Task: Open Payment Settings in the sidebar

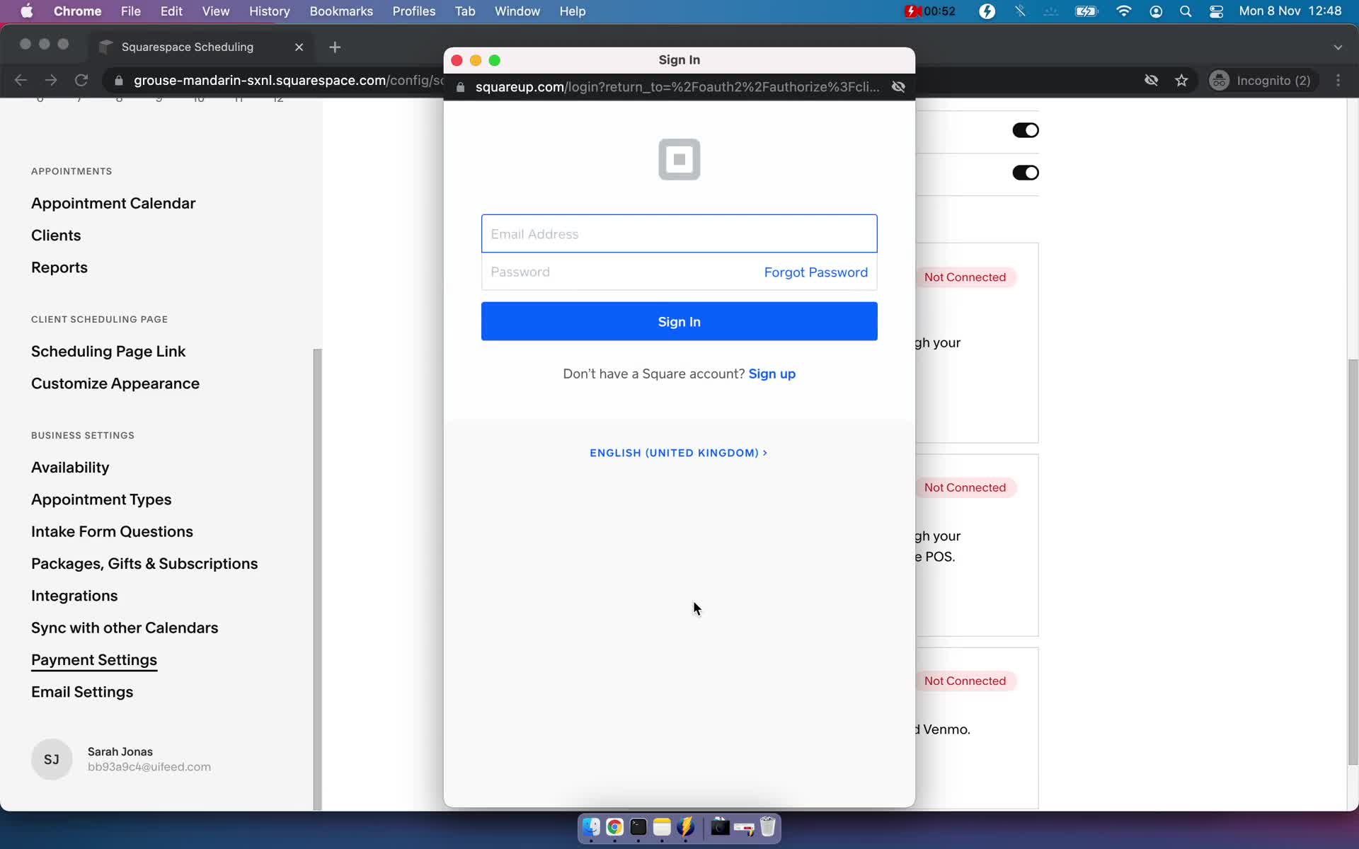Action: click(94, 660)
